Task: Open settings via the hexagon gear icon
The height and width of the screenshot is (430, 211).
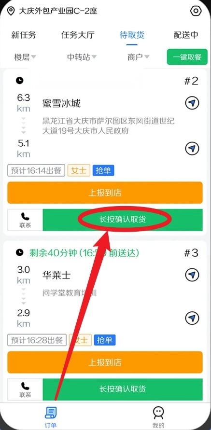Action: [x=196, y=11]
